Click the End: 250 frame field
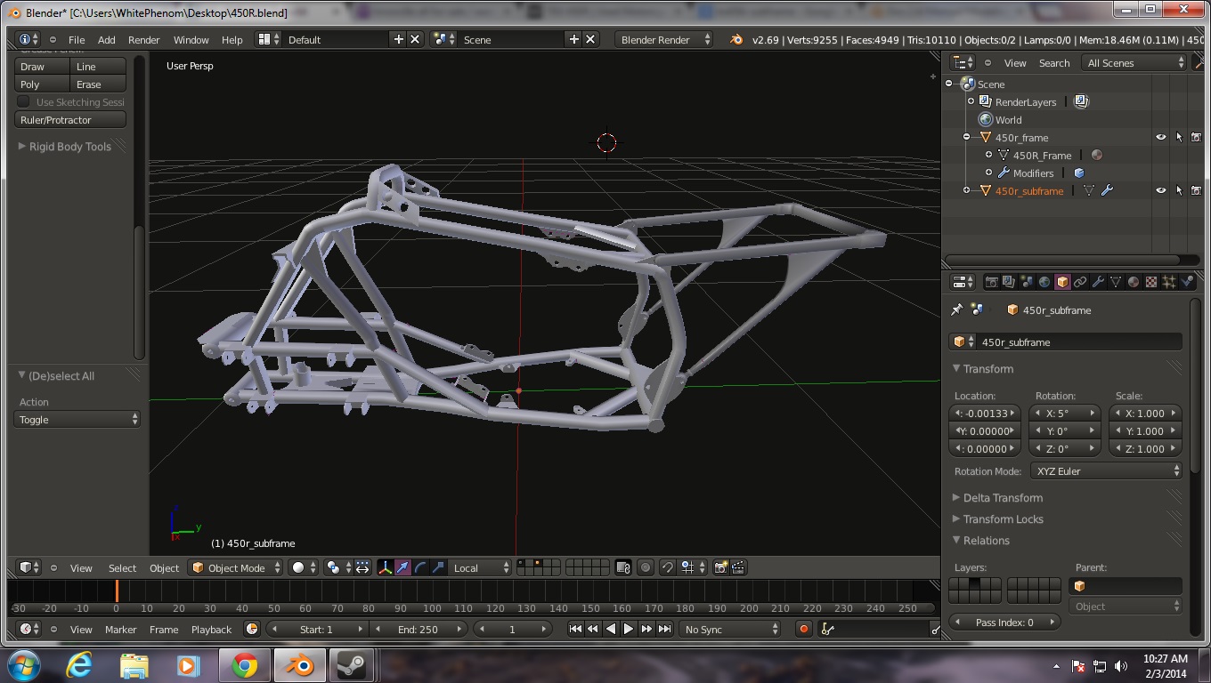Screen dimensions: 1211x683 coord(417,629)
